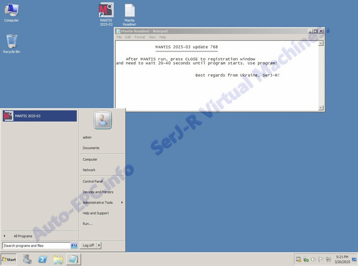Click the search magnifier icon in Start menu
The width and height of the screenshot is (358, 266).
[74, 245]
